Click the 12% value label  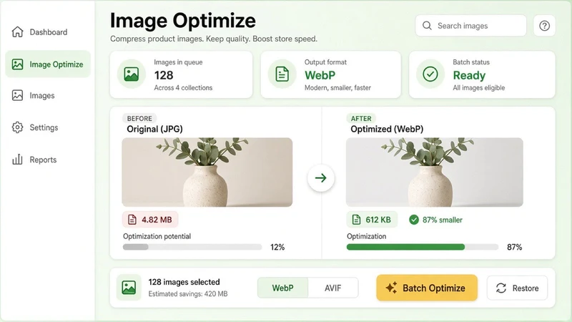tap(277, 247)
